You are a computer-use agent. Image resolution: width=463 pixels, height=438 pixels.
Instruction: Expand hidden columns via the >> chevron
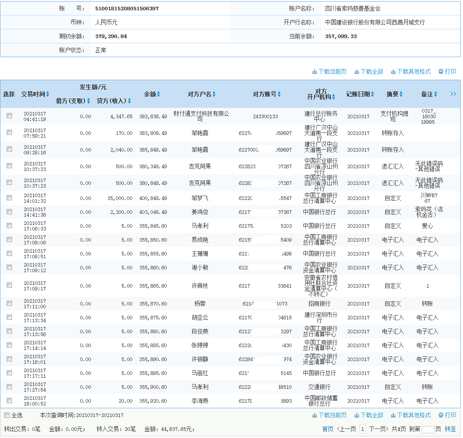(x=453, y=94)
